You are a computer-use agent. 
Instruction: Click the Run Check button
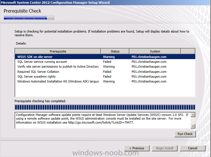pos(185,134)
